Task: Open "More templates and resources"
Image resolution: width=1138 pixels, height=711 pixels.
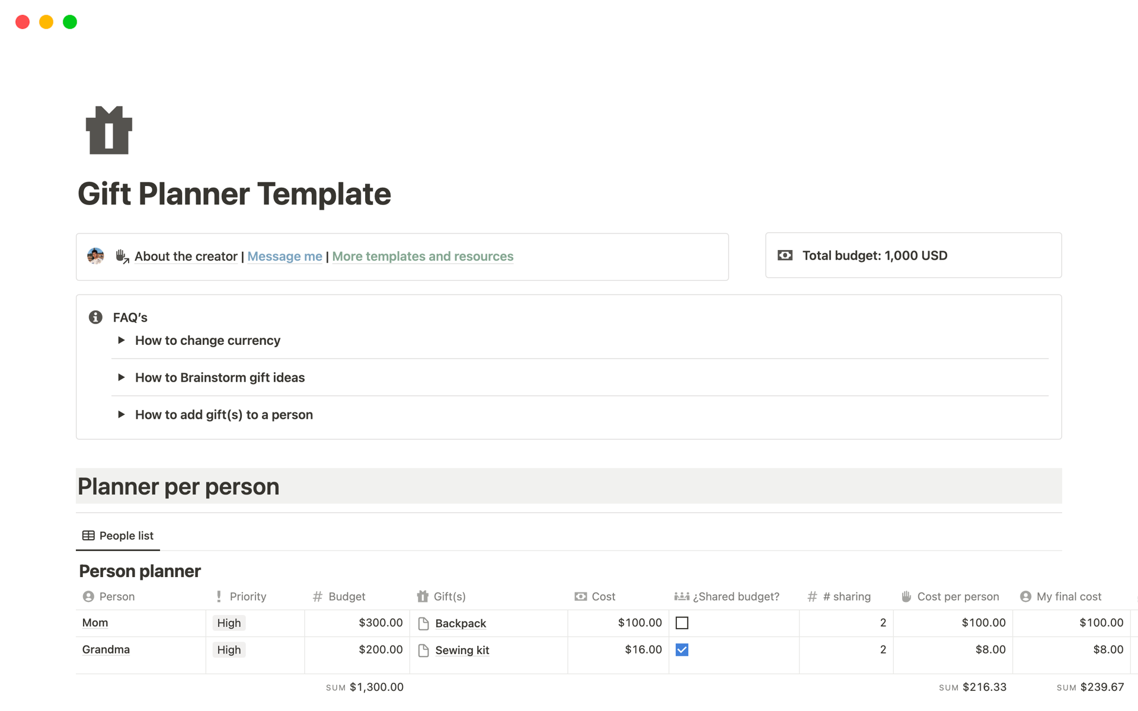Action: pyautogui.click(x=422, y=256)
